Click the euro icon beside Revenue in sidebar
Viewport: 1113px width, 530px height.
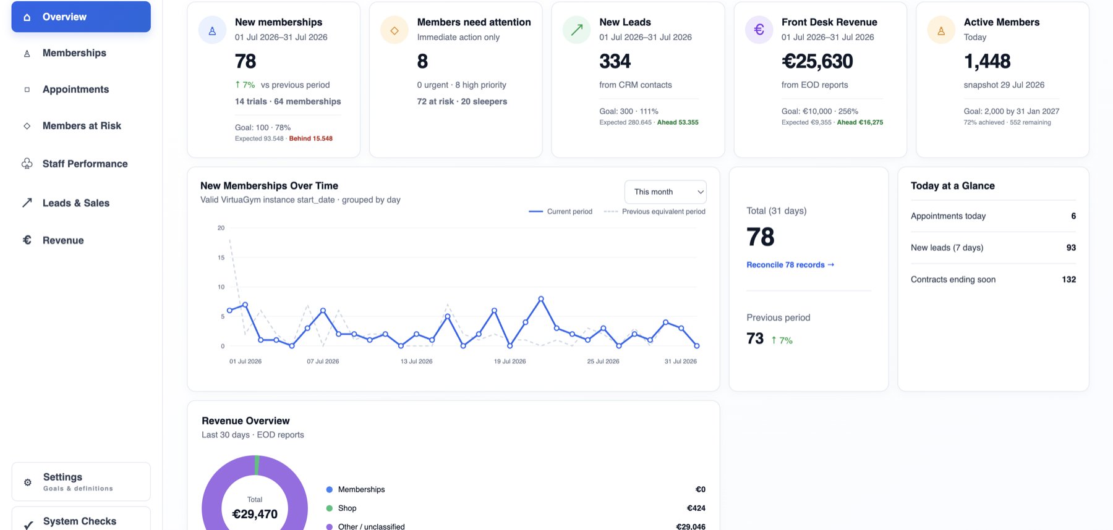[27, 240]
